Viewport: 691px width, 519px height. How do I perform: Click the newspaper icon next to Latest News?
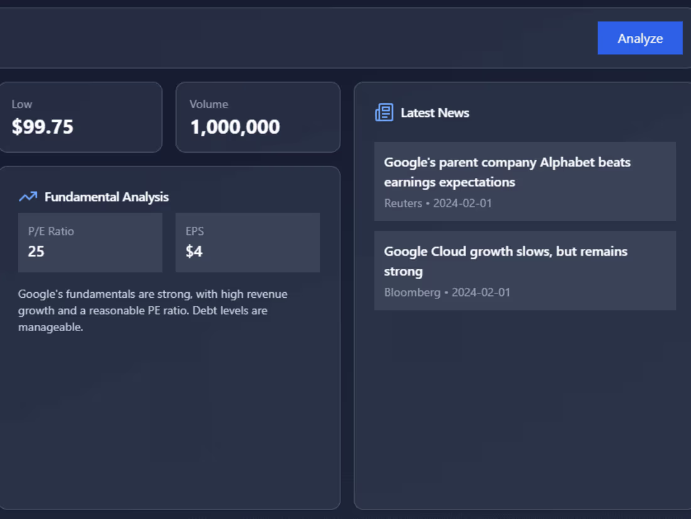[383, 112]
